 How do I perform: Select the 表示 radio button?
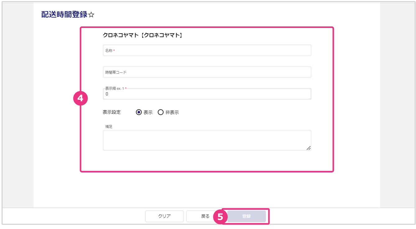(x=139, y=112)
